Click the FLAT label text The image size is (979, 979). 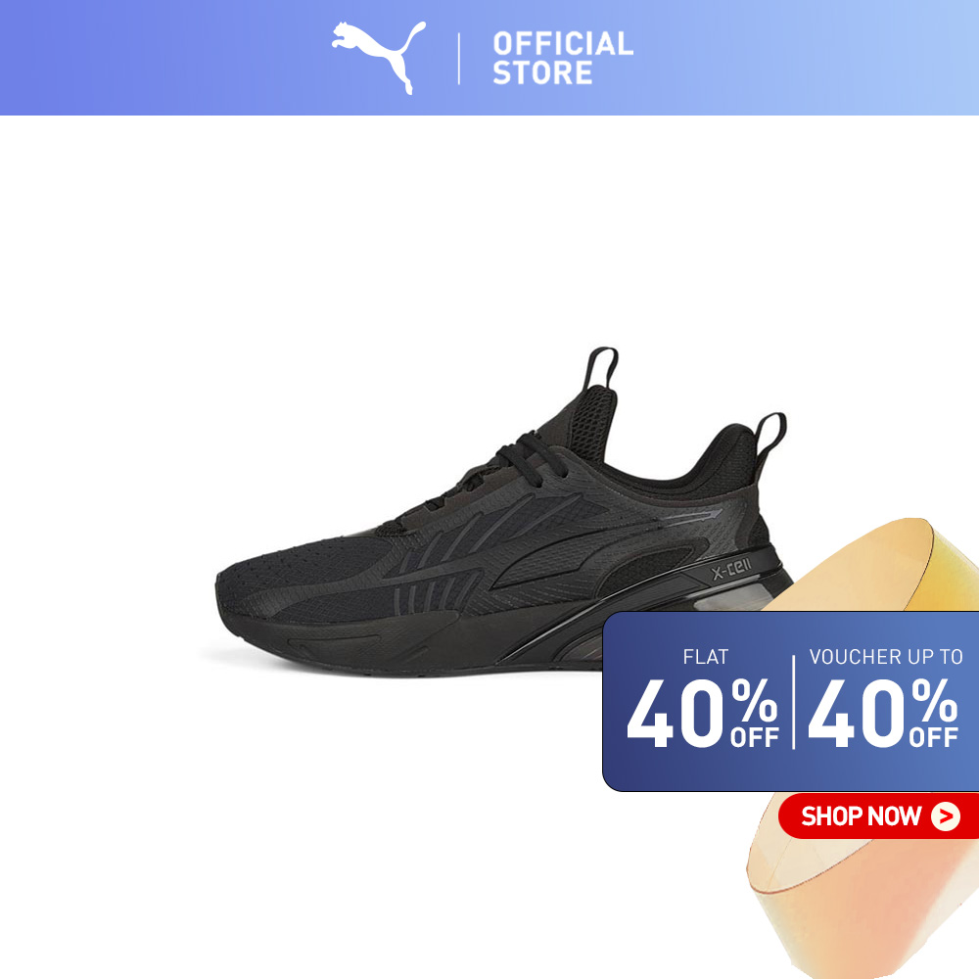706,657
